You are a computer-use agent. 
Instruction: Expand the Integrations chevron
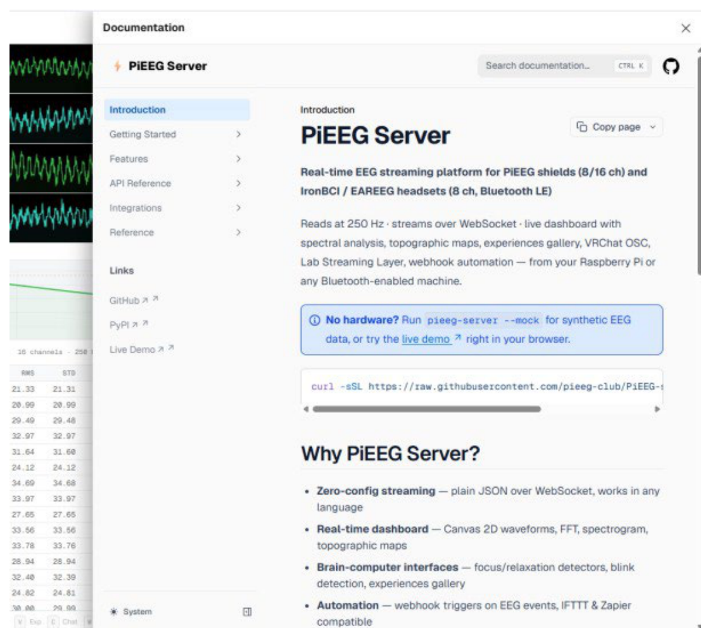coord(239,208)
